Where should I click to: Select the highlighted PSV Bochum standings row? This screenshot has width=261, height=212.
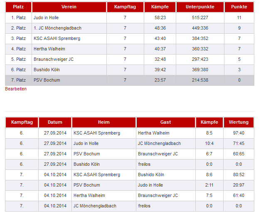130,80
